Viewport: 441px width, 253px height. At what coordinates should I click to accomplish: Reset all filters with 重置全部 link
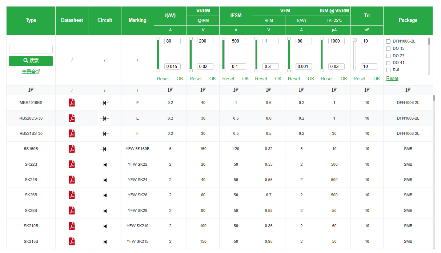pyautogui.click(x=31, y=72)
